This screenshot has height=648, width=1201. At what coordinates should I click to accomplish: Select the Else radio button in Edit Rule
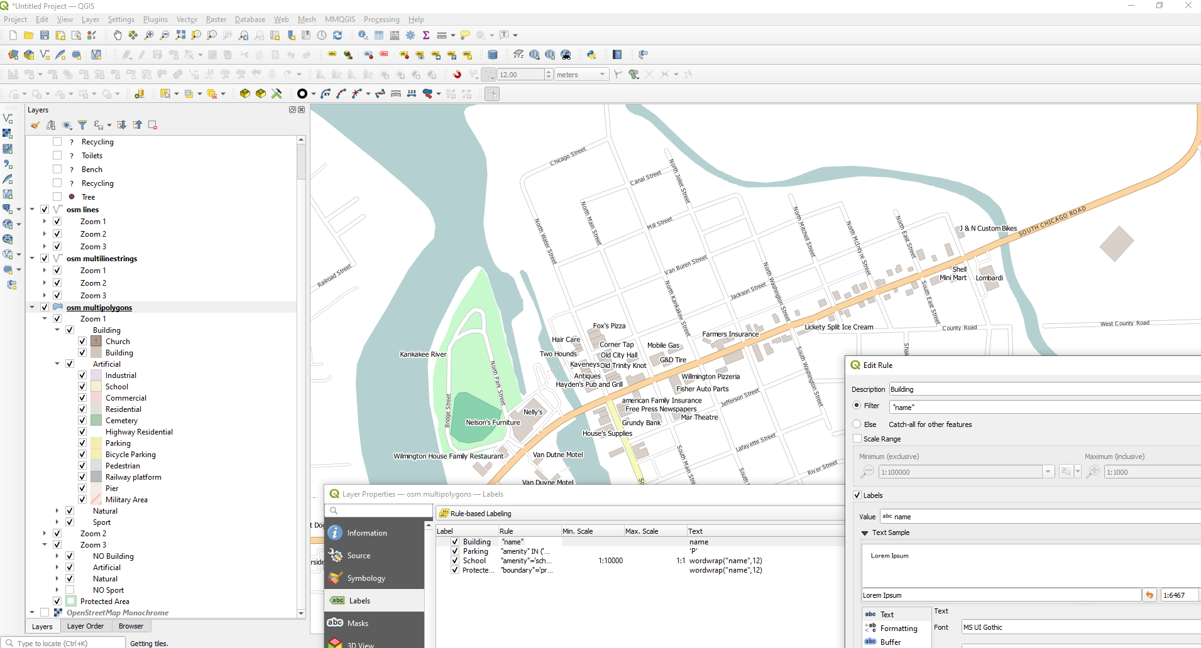(857, 424)
